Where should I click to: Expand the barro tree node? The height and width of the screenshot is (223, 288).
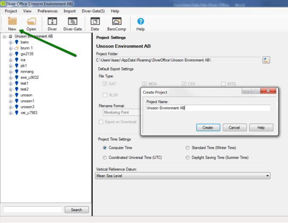click(x=11, y=43)
